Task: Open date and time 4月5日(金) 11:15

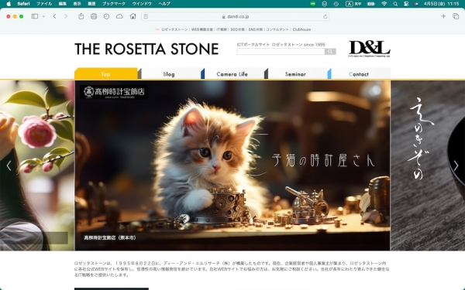Action: coord(441,4)
